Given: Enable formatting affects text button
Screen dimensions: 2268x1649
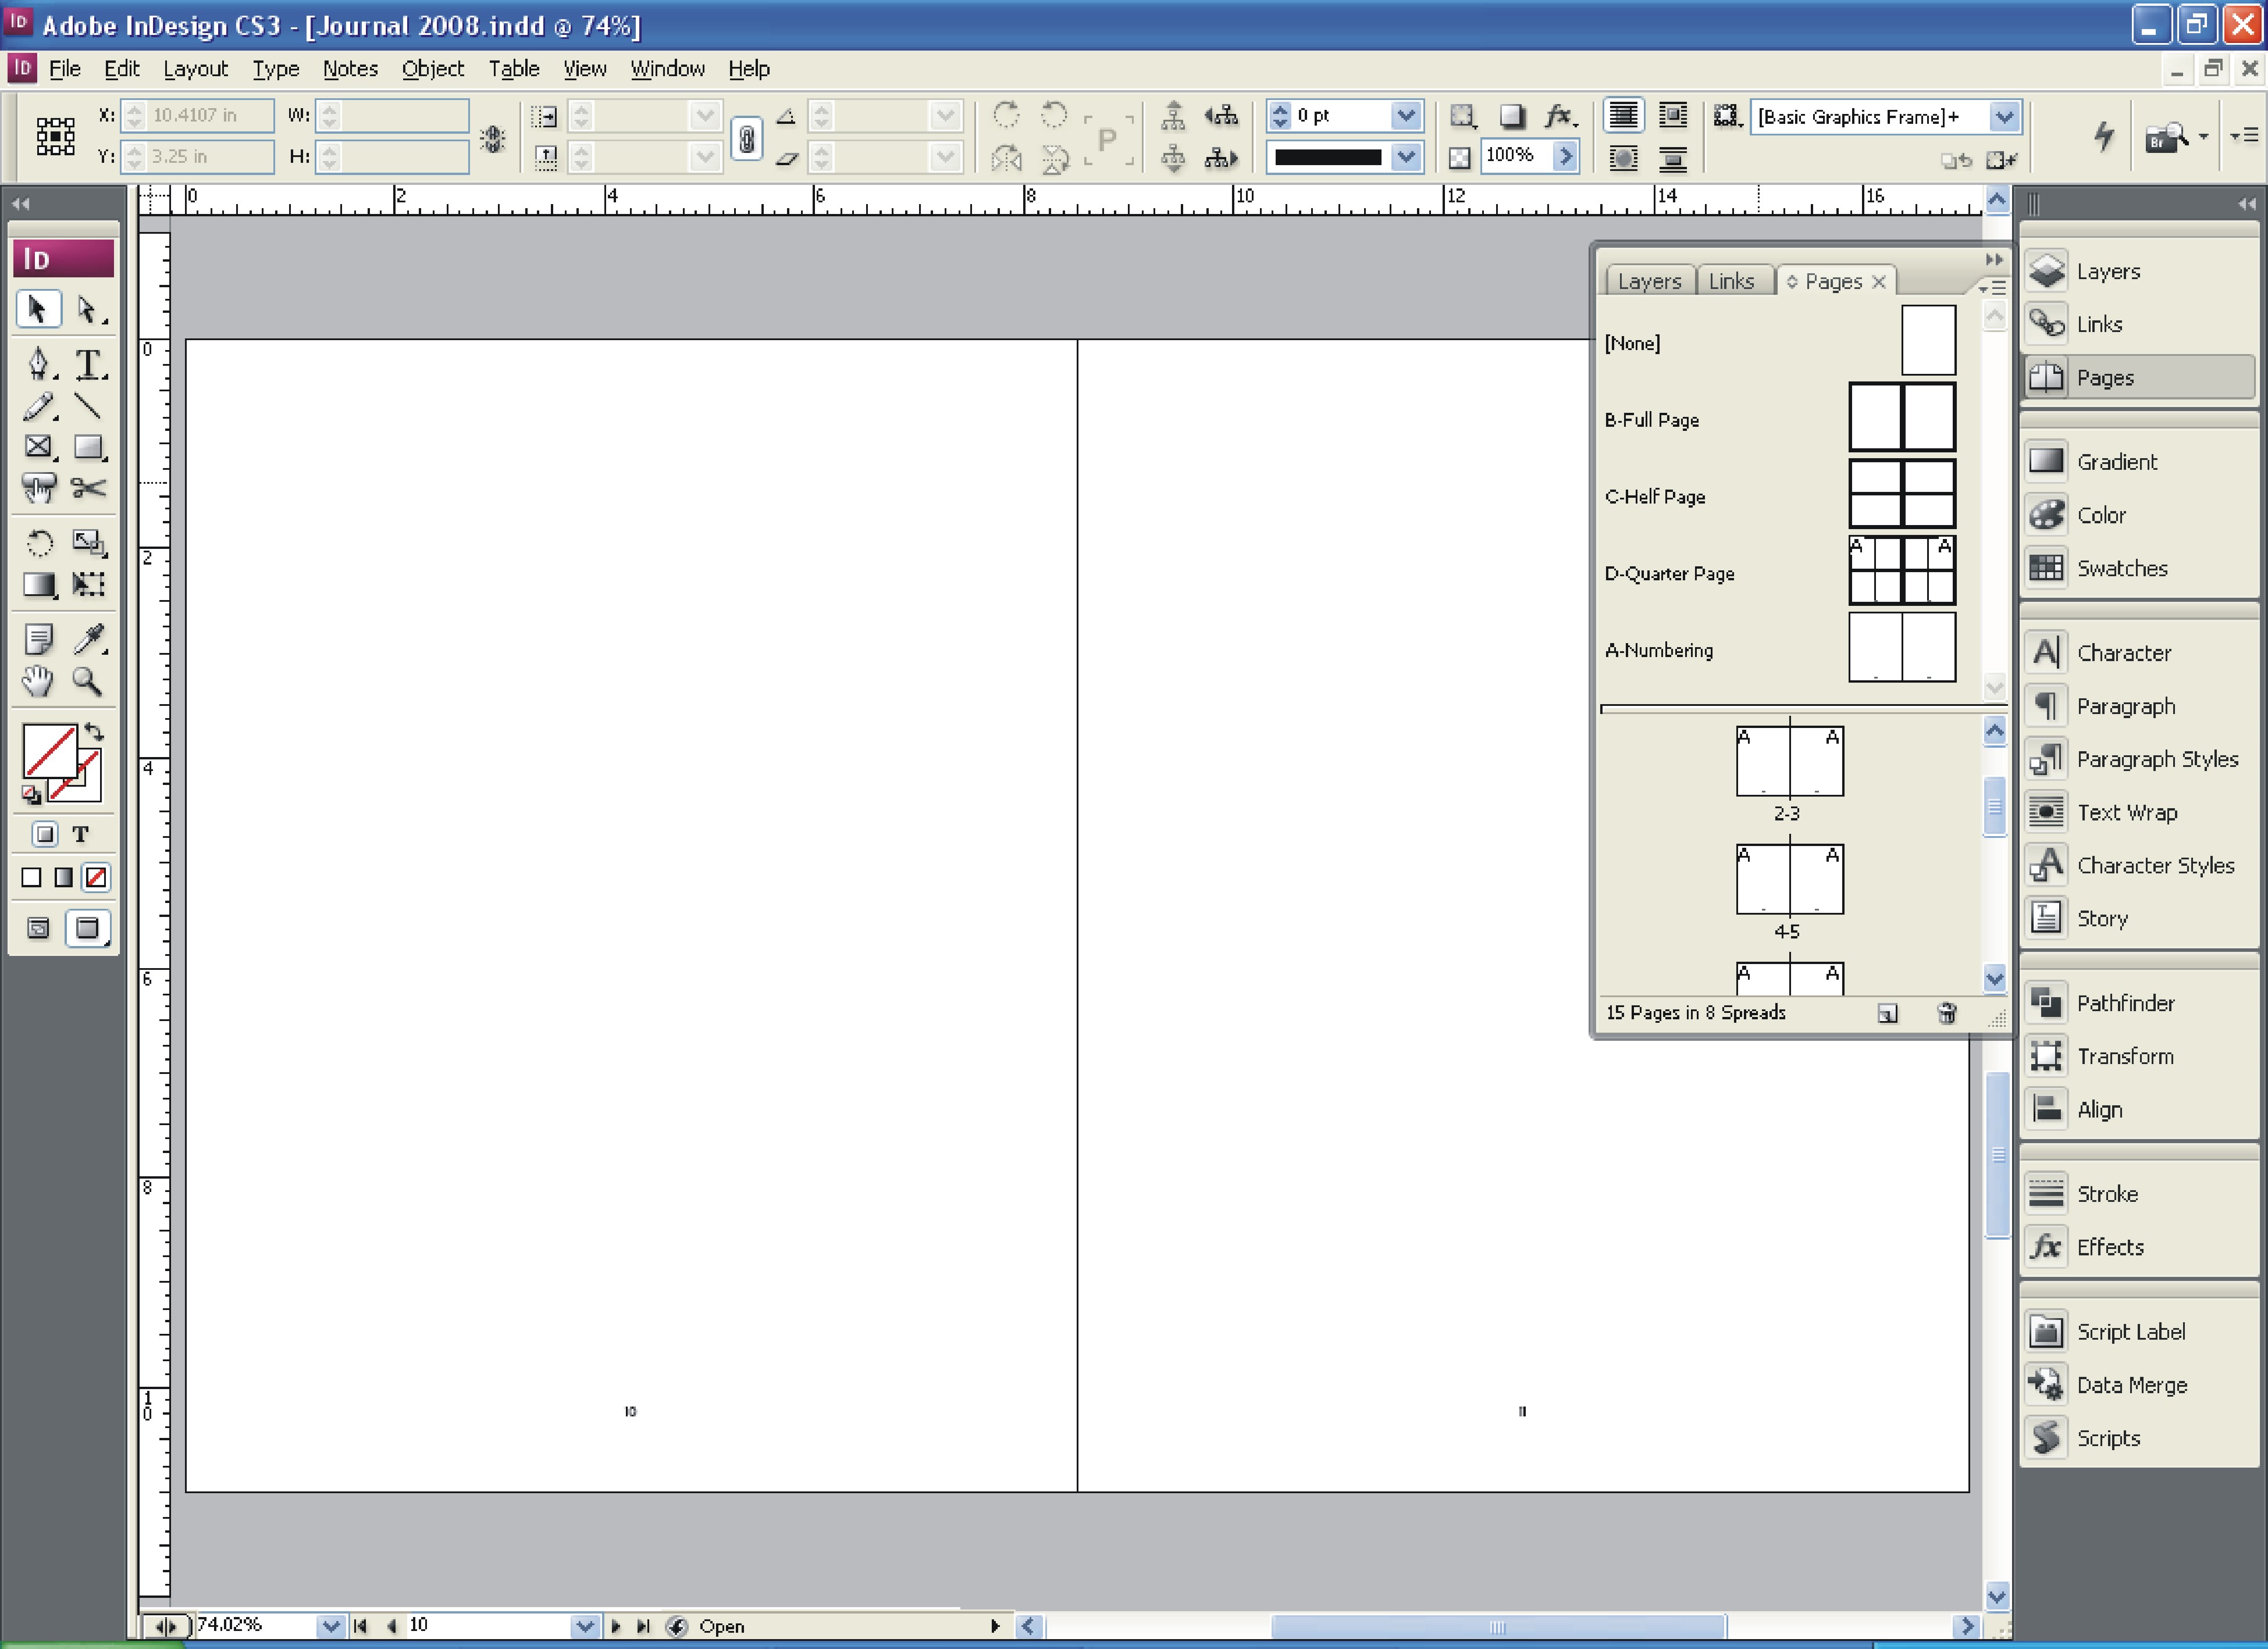Looking at the screenshot, I should pyautogui.click(x=81, y=834).
